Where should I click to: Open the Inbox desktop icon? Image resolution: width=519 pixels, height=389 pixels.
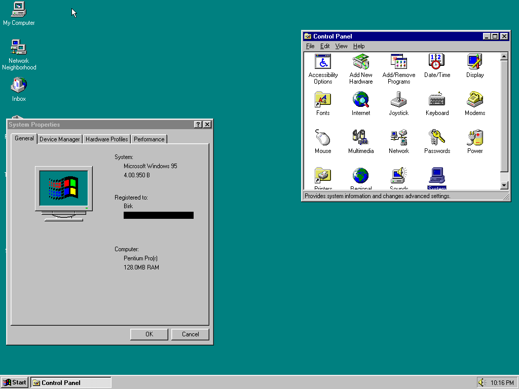point(18,86)
